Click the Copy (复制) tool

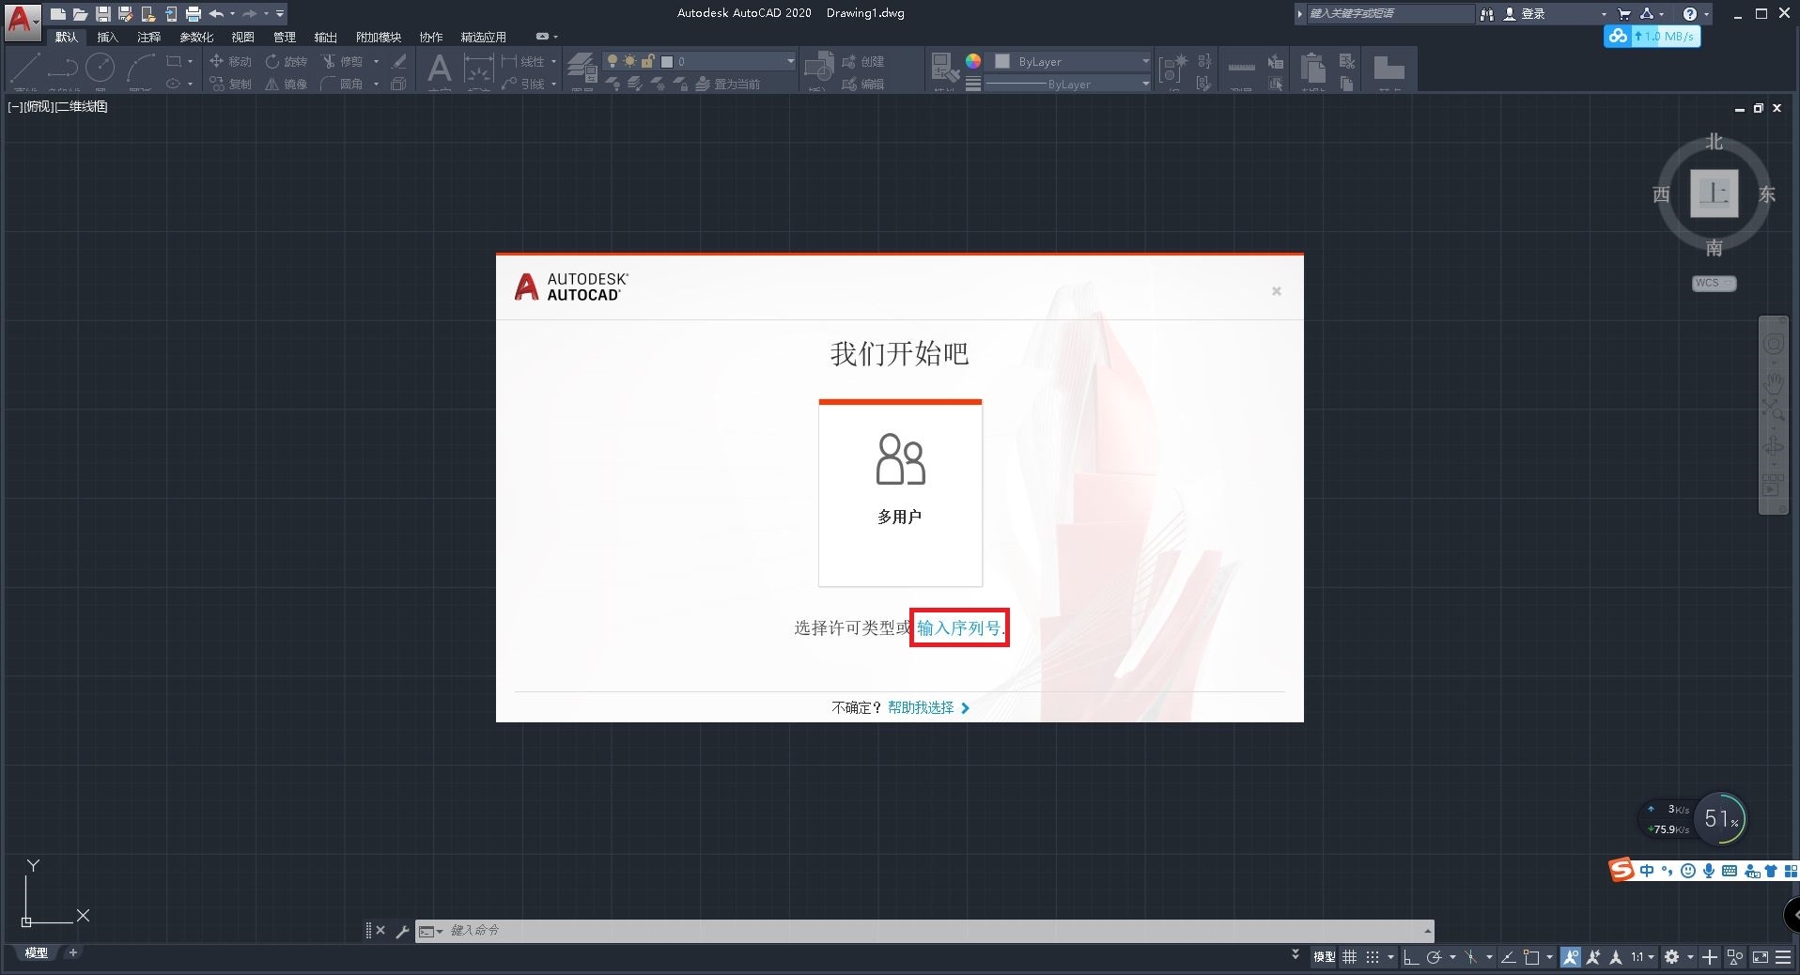(230, 84)
